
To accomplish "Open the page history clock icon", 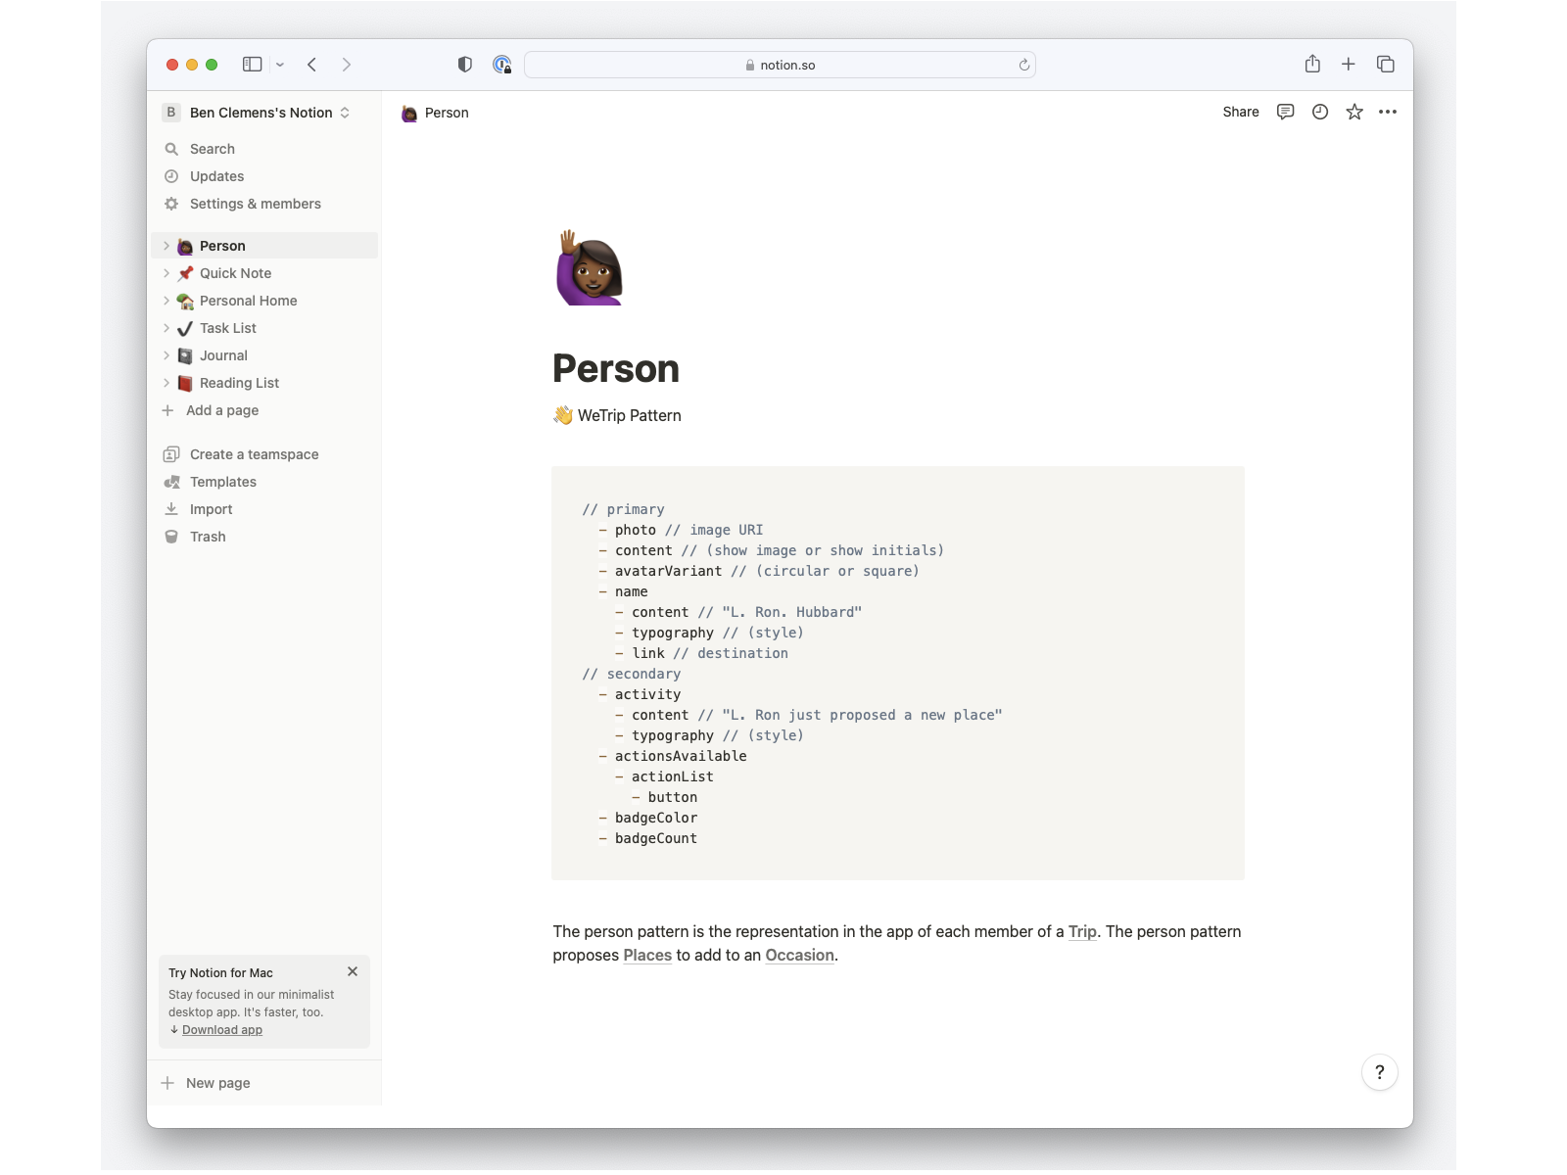I will (x=1319, y=112).
